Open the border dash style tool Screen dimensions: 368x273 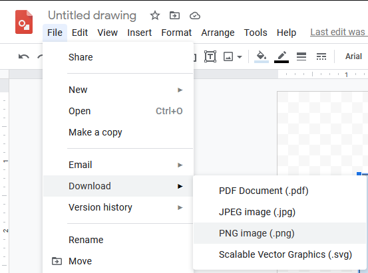click(321, 56)
